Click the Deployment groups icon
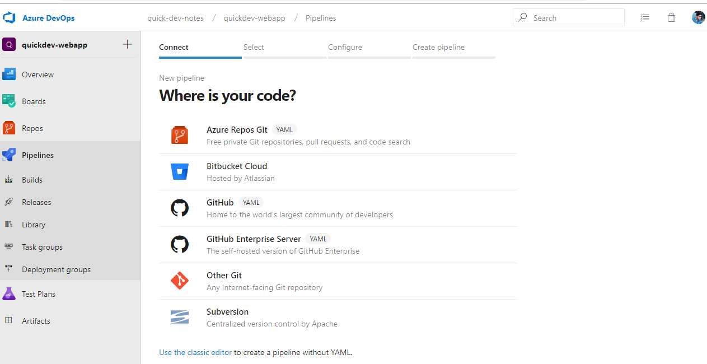Image resolution: width=707 pixels, height=364 pixels. [x=9, y=269]
